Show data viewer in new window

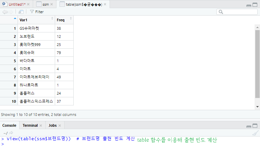click(21, 12)
